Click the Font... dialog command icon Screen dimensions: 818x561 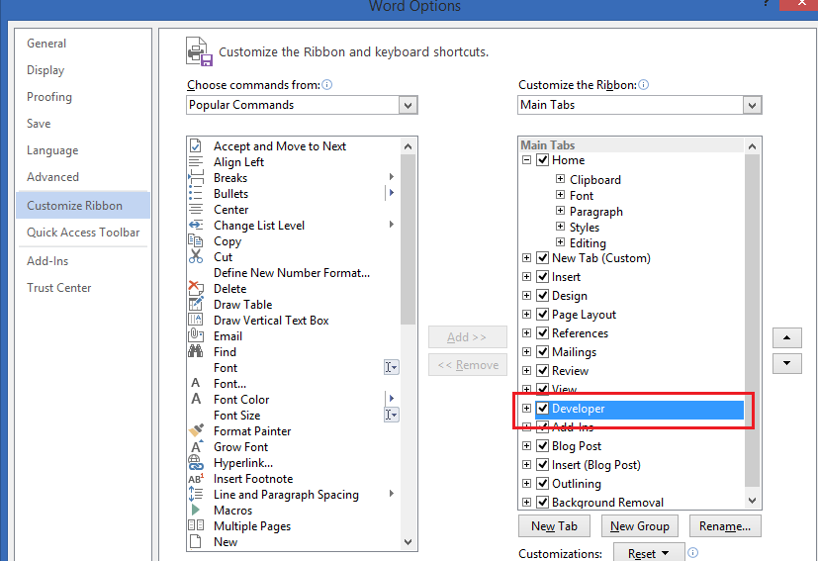click(x=196, y=383)
